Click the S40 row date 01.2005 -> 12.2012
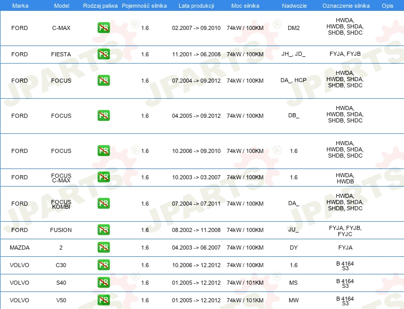This screenshot has height=309, width=404. 196,283
